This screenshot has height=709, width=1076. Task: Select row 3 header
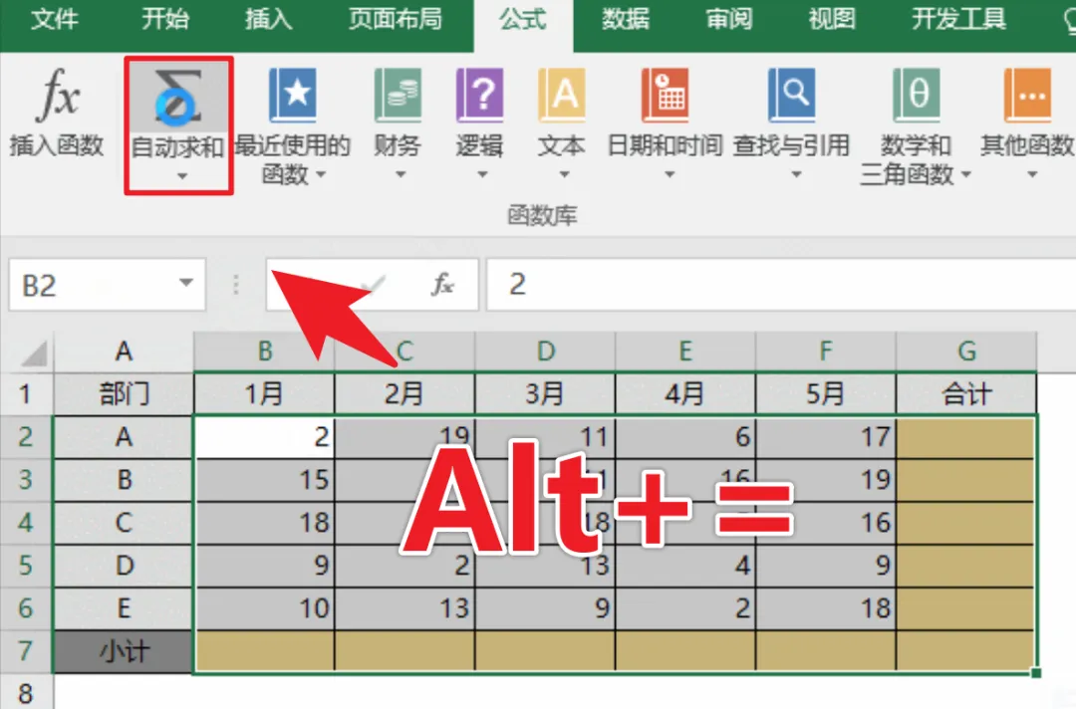point(26,480)
